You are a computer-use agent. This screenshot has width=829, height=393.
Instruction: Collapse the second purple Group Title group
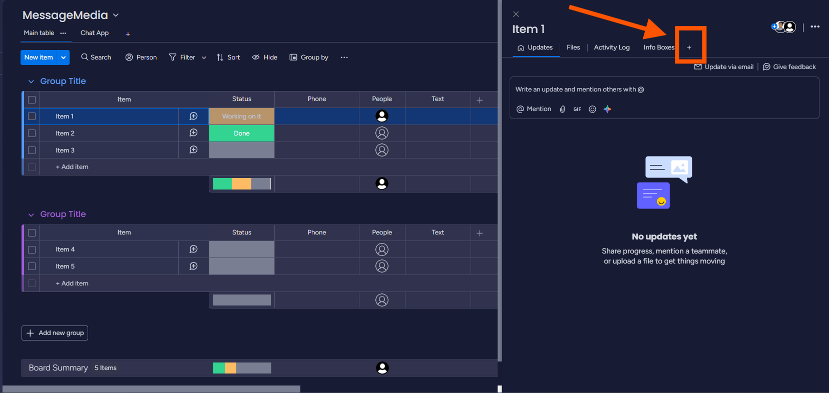(31, 214)
